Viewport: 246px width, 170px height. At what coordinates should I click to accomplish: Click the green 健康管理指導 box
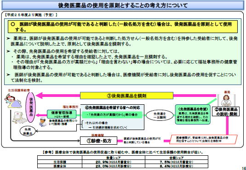(x=62, y=114)
